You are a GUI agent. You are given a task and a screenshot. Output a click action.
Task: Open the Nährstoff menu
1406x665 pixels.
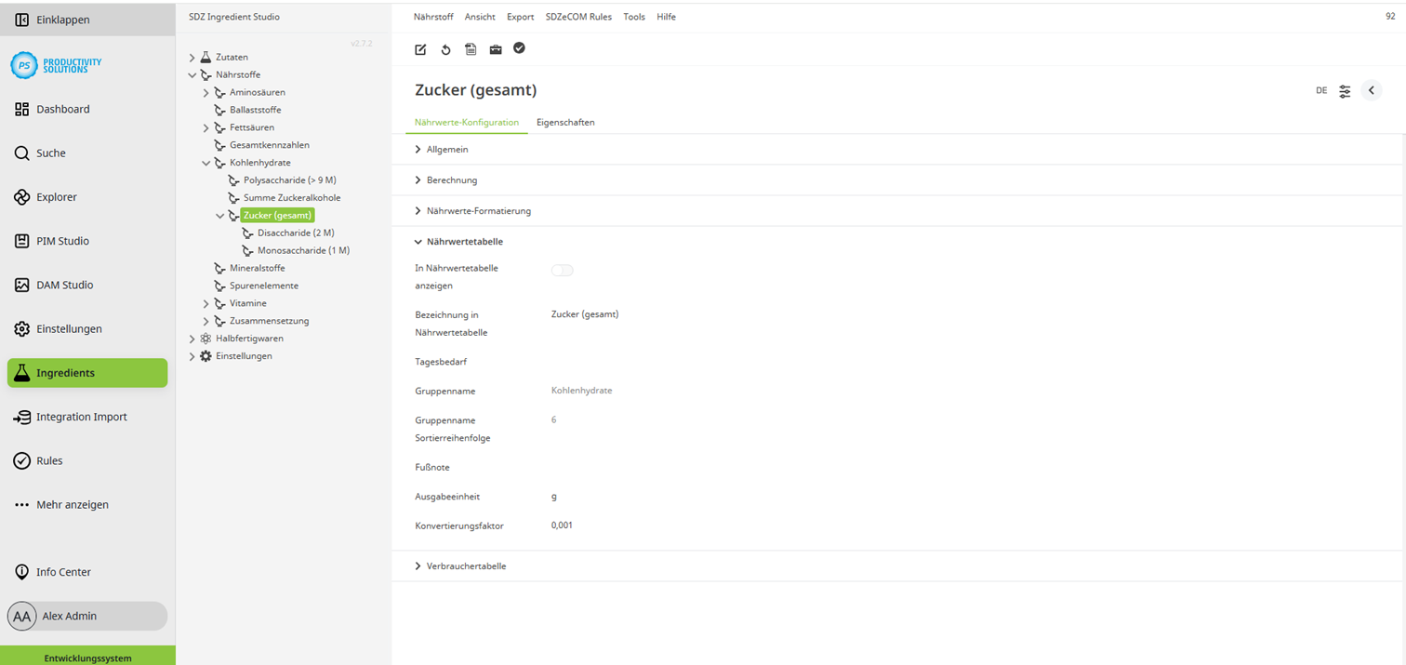pos(433,17)
